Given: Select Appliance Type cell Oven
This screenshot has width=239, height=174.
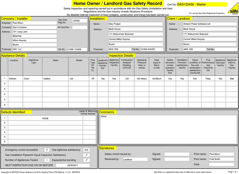Looking at the screenshot, I should [x=32, y=78].
